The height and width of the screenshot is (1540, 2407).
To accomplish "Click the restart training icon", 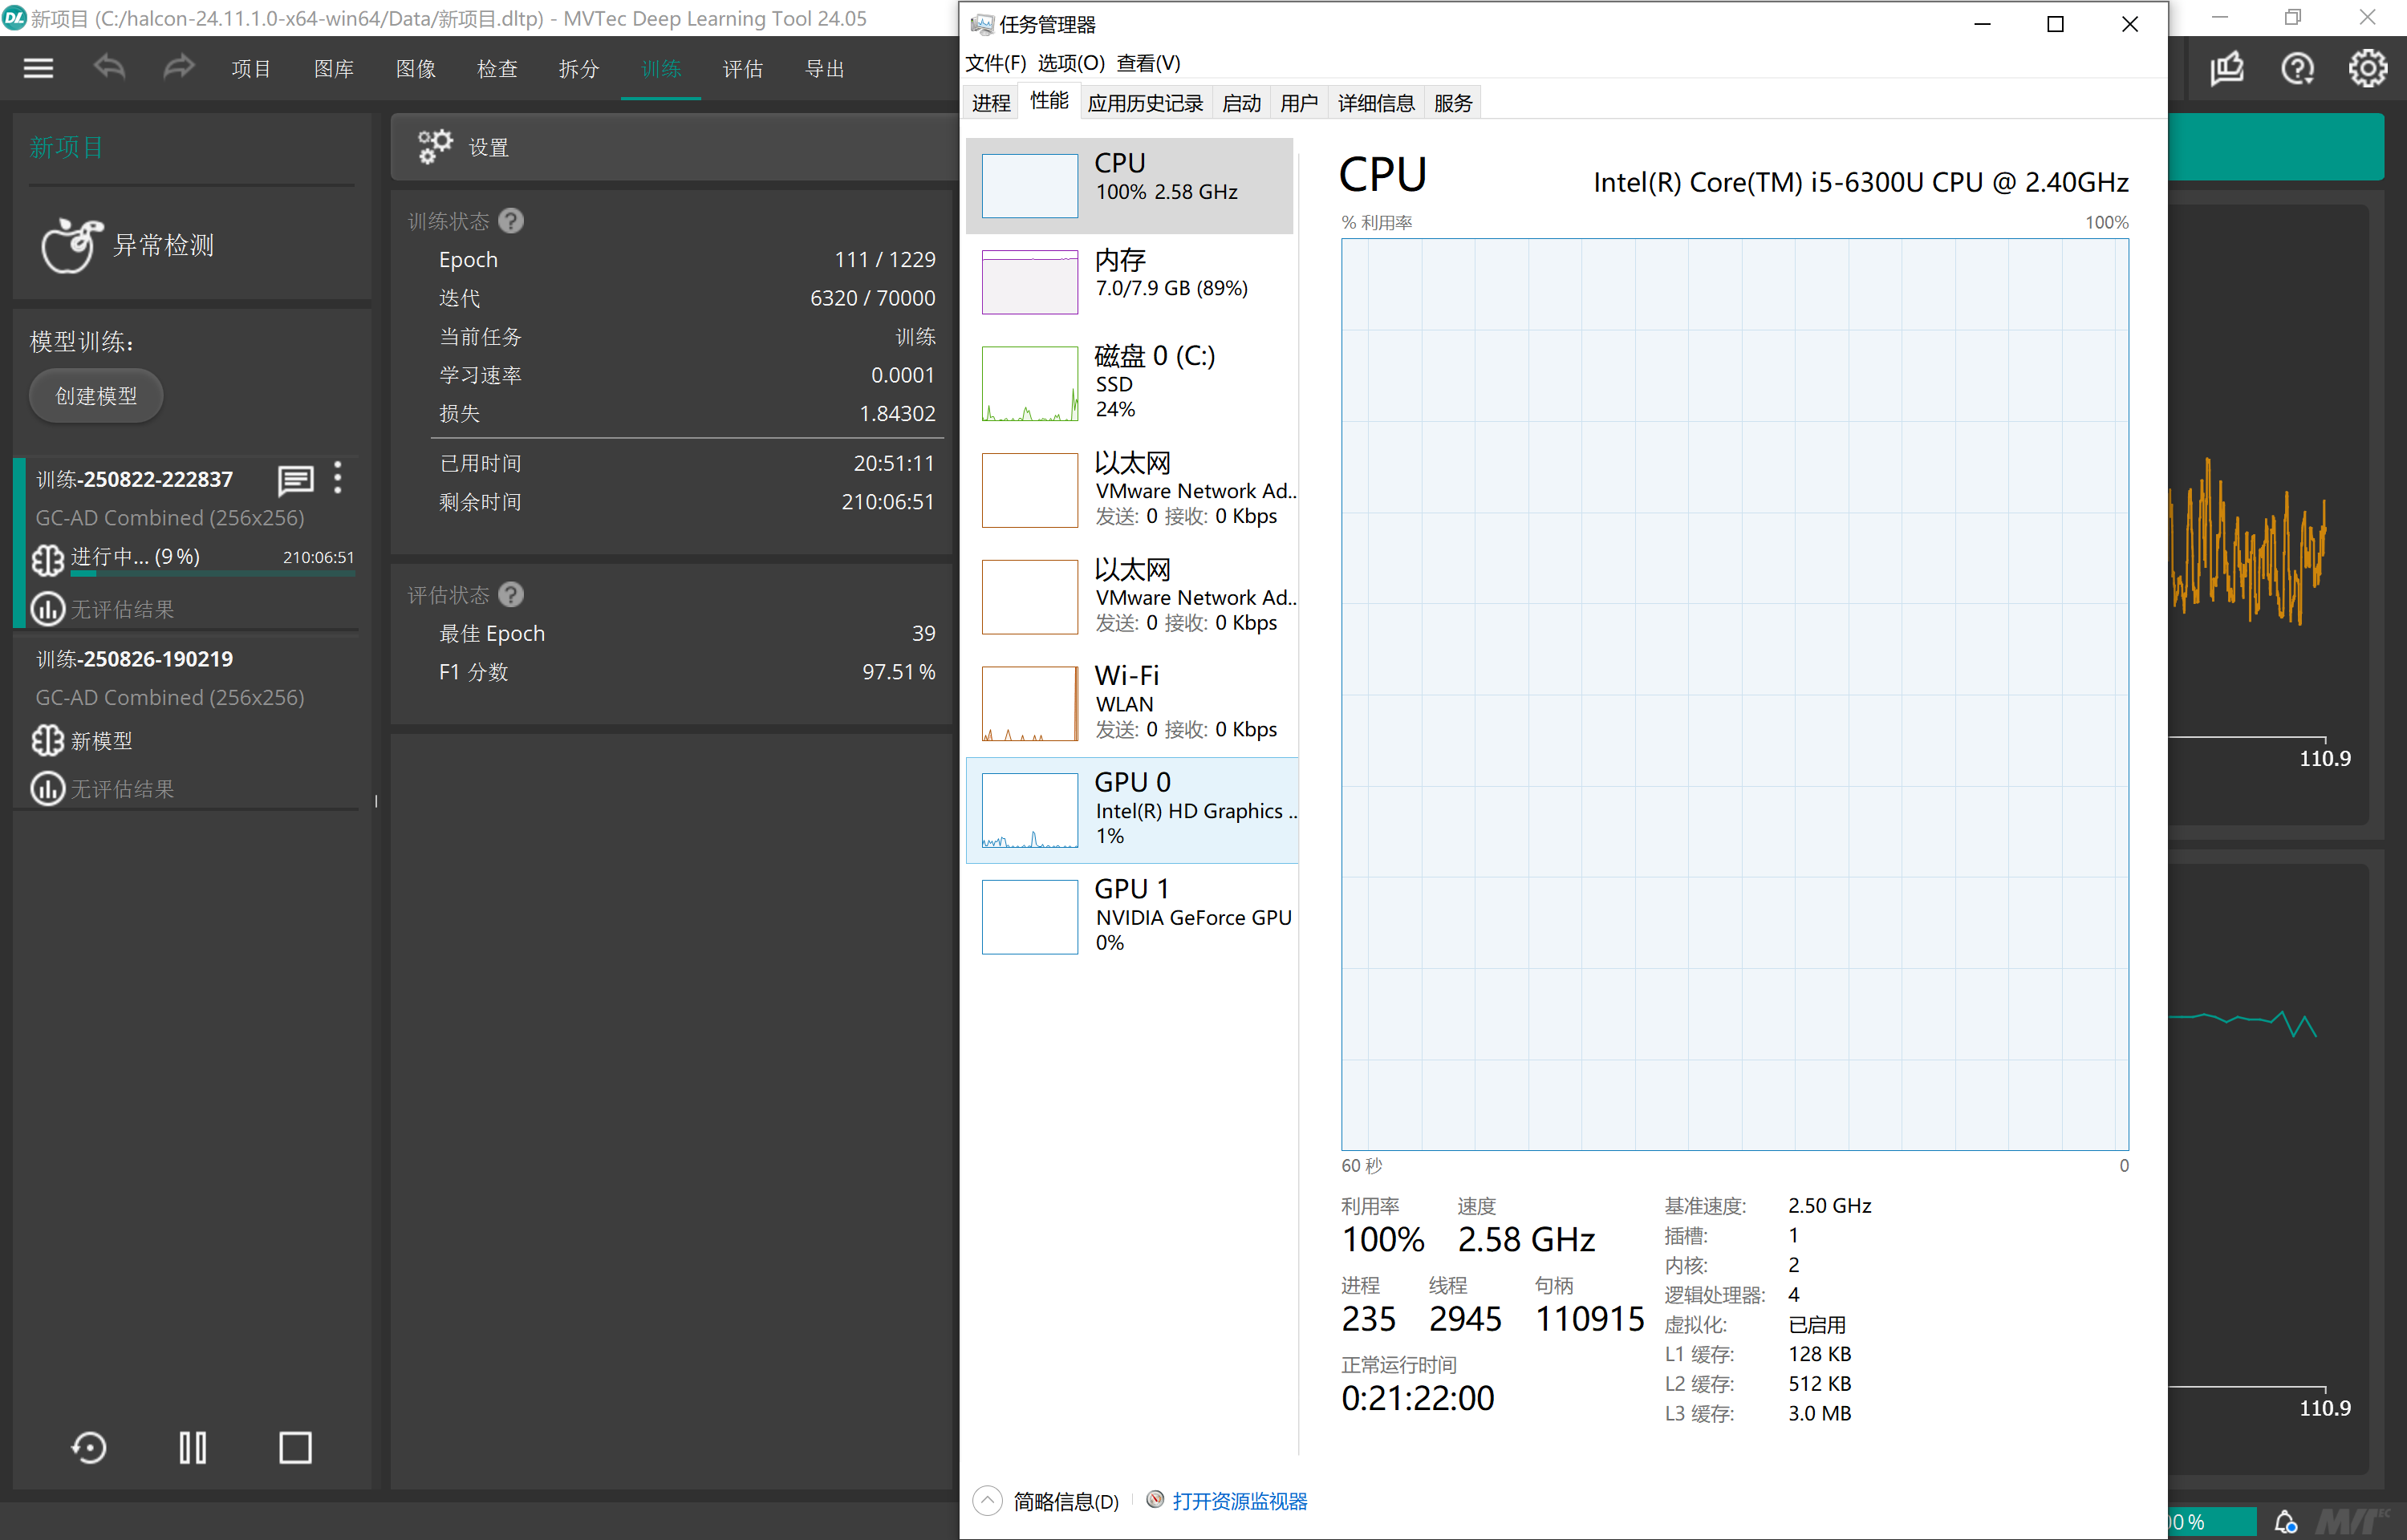I will pos(90,1447).
